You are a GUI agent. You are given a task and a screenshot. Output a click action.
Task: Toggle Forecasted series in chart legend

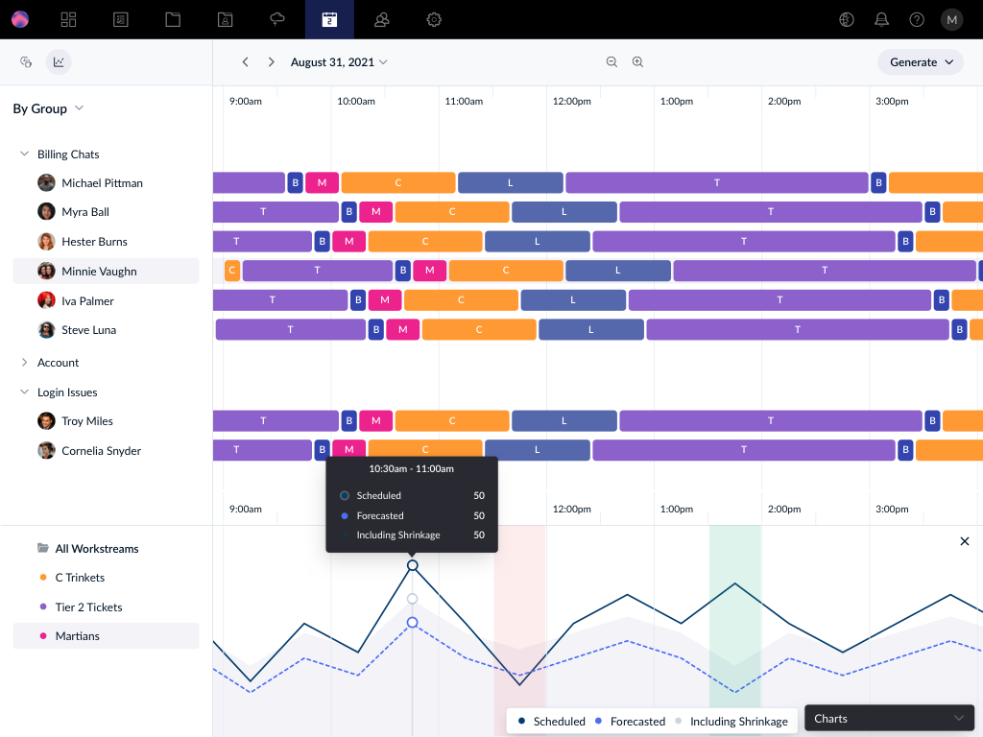click(630, 722)
